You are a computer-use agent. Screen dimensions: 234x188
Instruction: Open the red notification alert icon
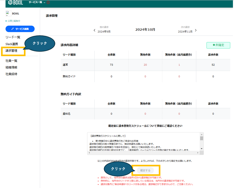point(48,2)
